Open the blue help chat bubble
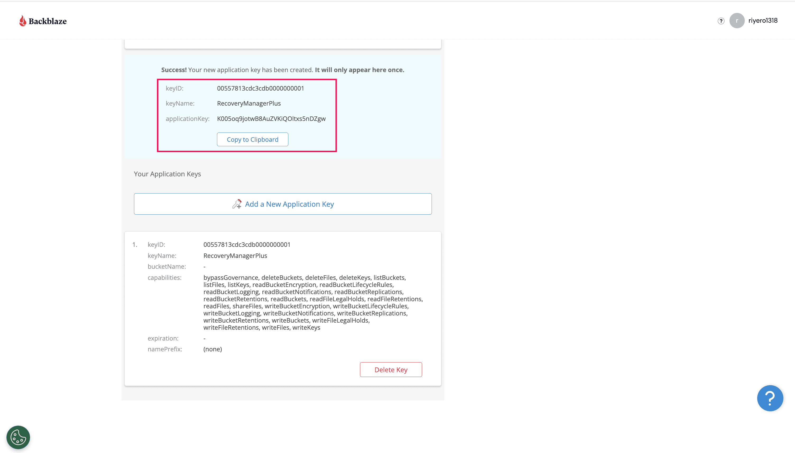Image resolution: width=795 pixels, height=453 pixels. (x=770, y=398)
